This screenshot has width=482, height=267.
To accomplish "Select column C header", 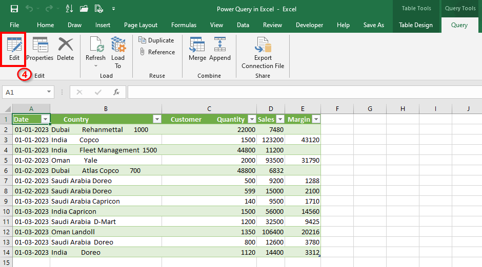I will [209, 108].
